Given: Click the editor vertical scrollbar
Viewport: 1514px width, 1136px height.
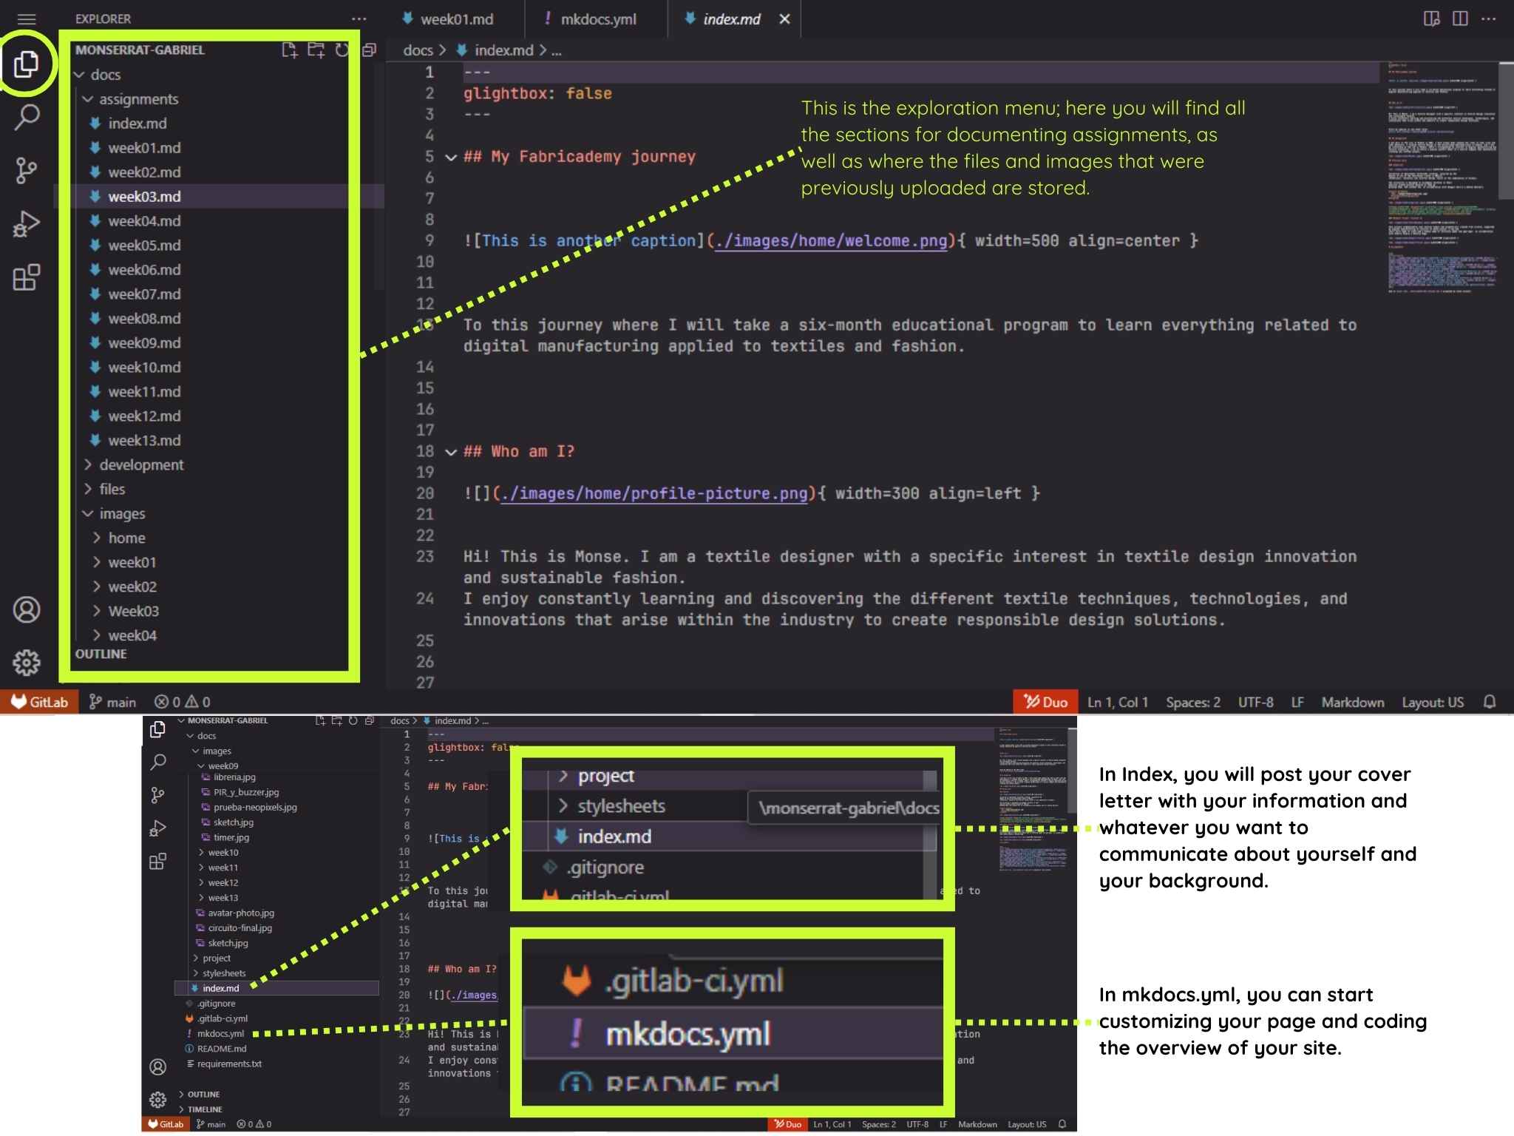Looking at the screenshot, I should click(x=1506, y=132).
